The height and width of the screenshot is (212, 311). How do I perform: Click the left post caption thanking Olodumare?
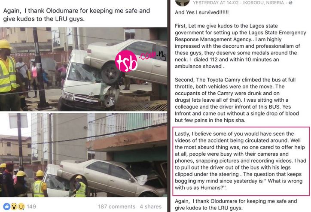point(76,15)
